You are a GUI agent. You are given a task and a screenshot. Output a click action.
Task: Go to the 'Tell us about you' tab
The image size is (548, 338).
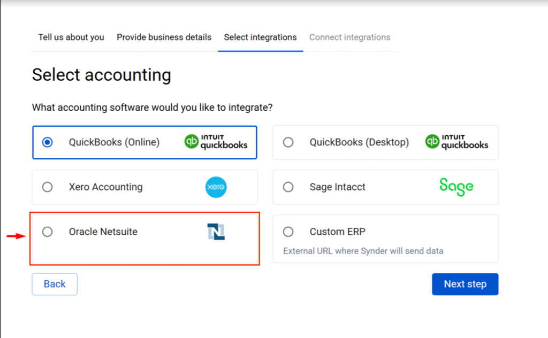[71, 37]
